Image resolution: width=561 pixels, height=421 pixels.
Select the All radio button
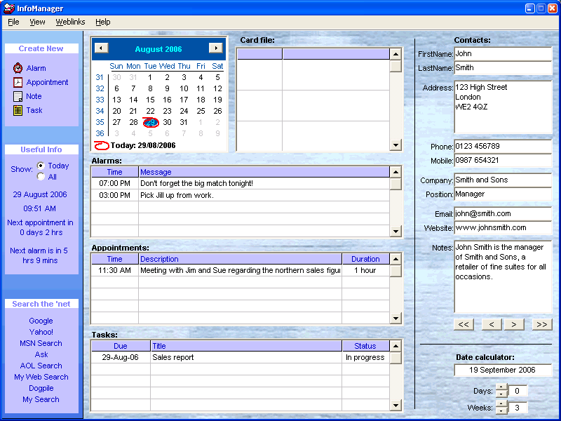point(41,177)
